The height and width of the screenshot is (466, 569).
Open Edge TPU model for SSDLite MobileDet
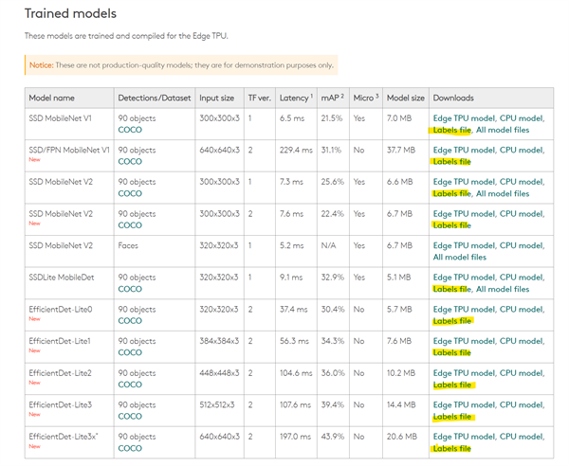tap(464, 278)
